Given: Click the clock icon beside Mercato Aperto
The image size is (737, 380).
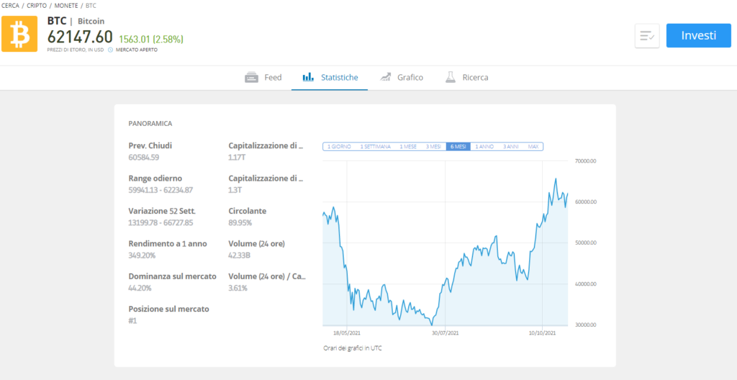Looking at the screenshot, I should (x=110, y=50).
